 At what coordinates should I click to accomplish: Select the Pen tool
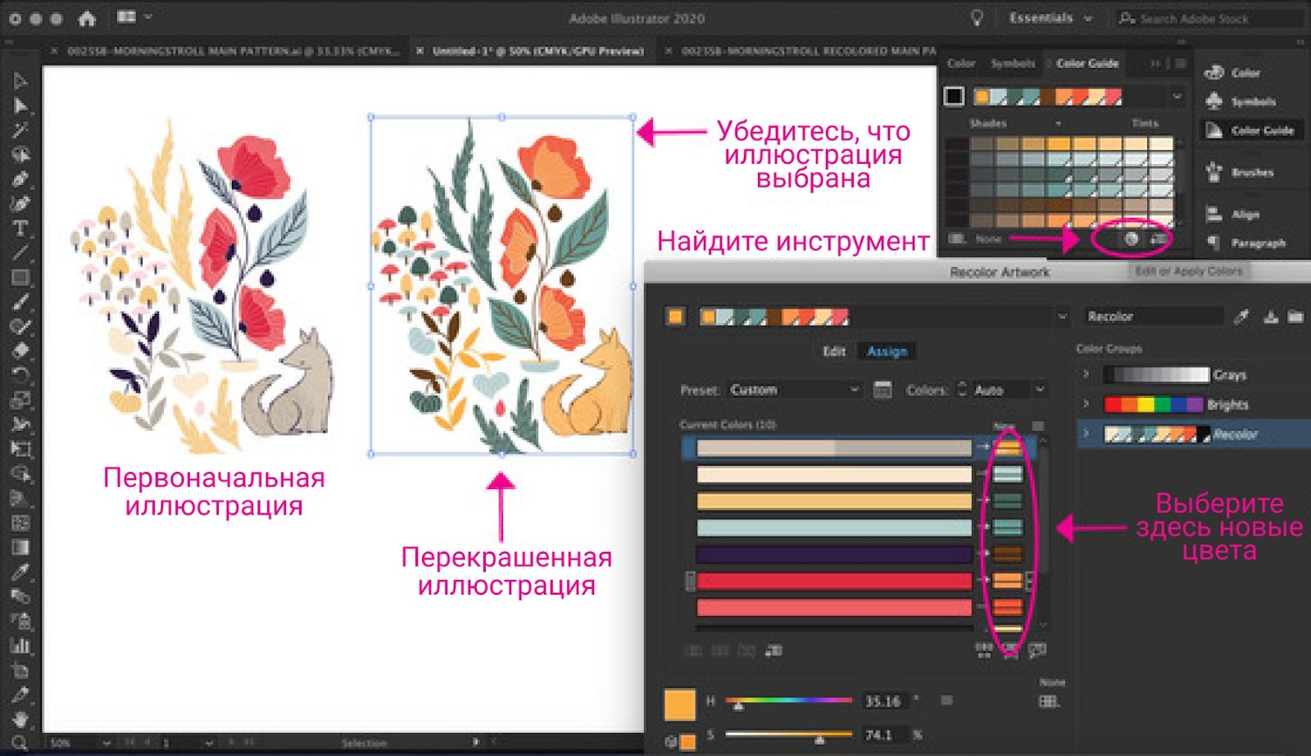point(20,179)
